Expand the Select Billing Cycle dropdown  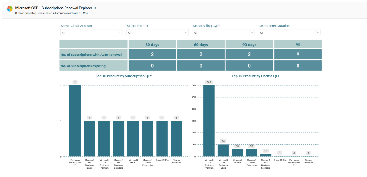[223, 32]
